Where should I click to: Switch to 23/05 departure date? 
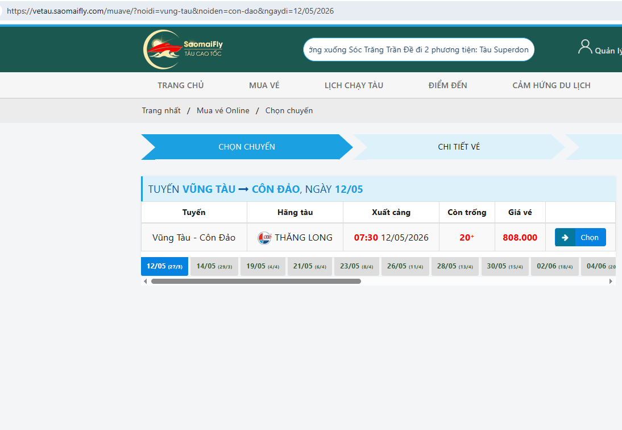(356, 266)
